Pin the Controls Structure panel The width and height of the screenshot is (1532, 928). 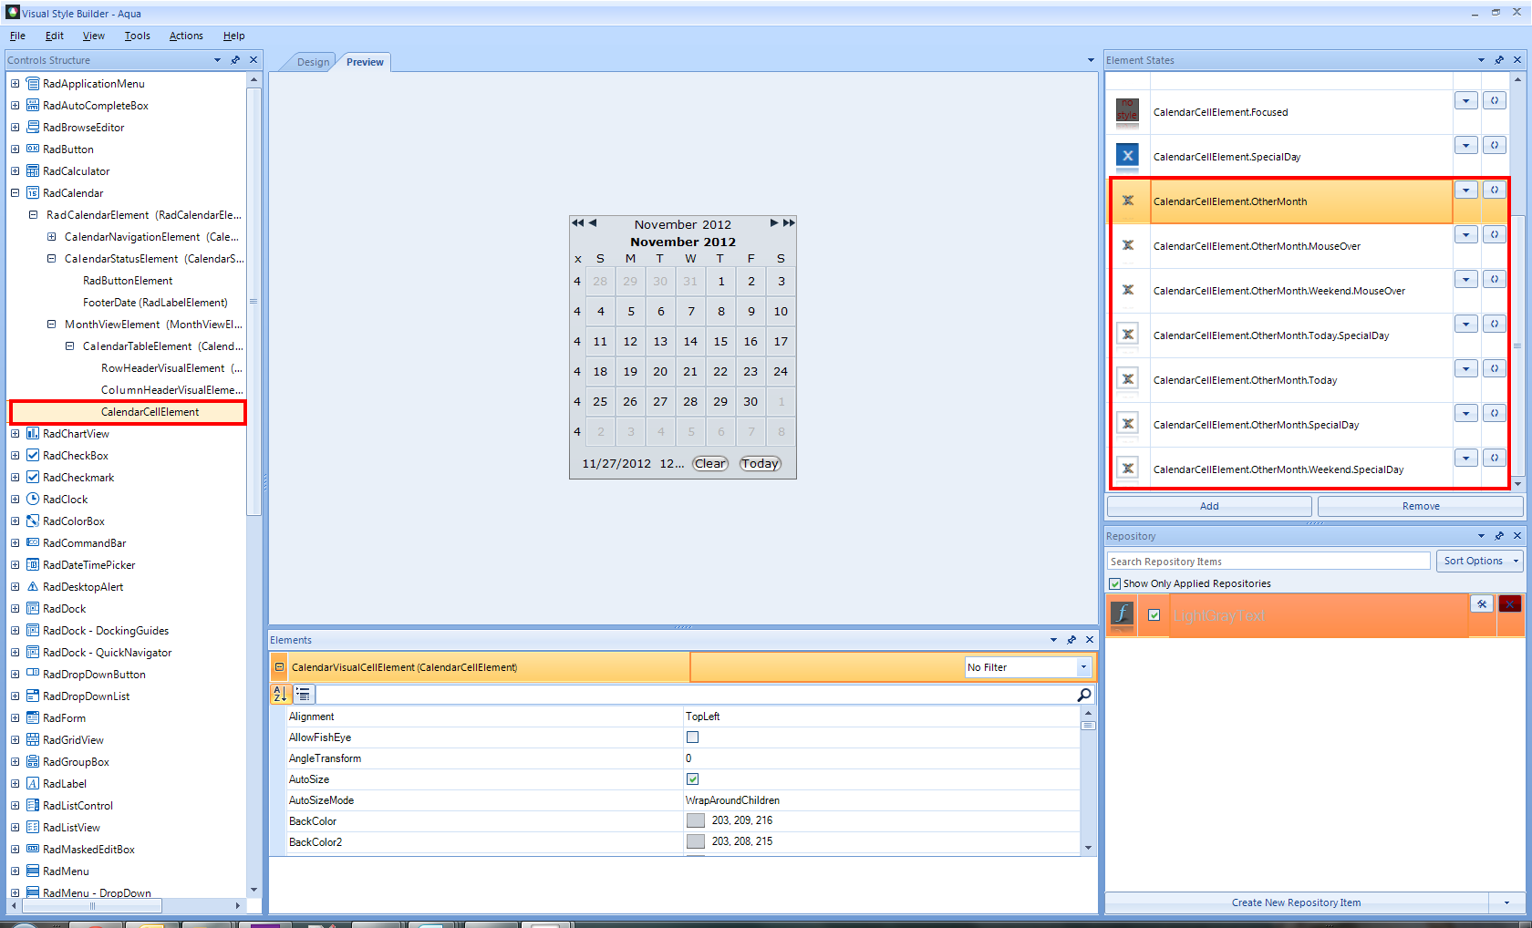235,60
